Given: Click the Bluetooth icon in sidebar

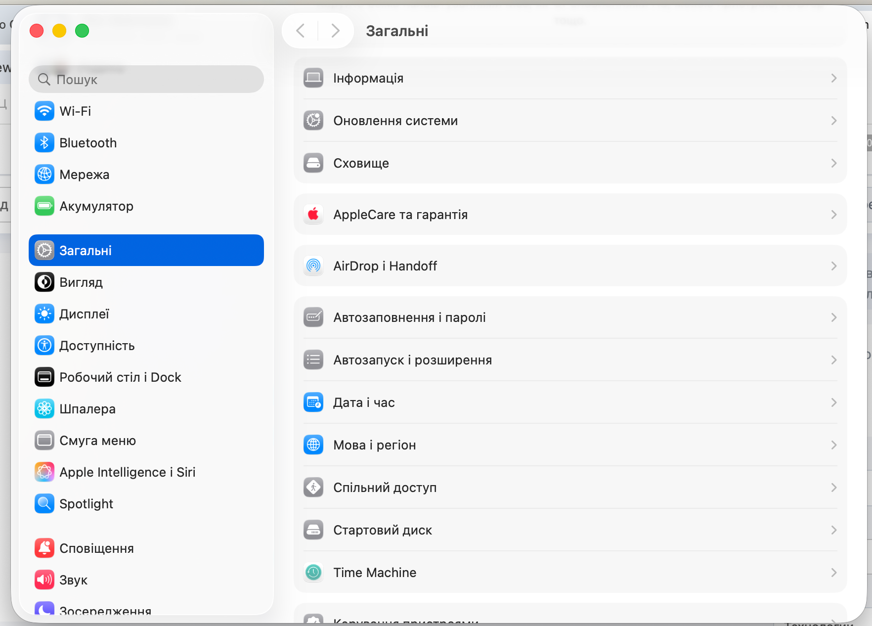Looking at the screenshot, I should click(x=44, y=143).
